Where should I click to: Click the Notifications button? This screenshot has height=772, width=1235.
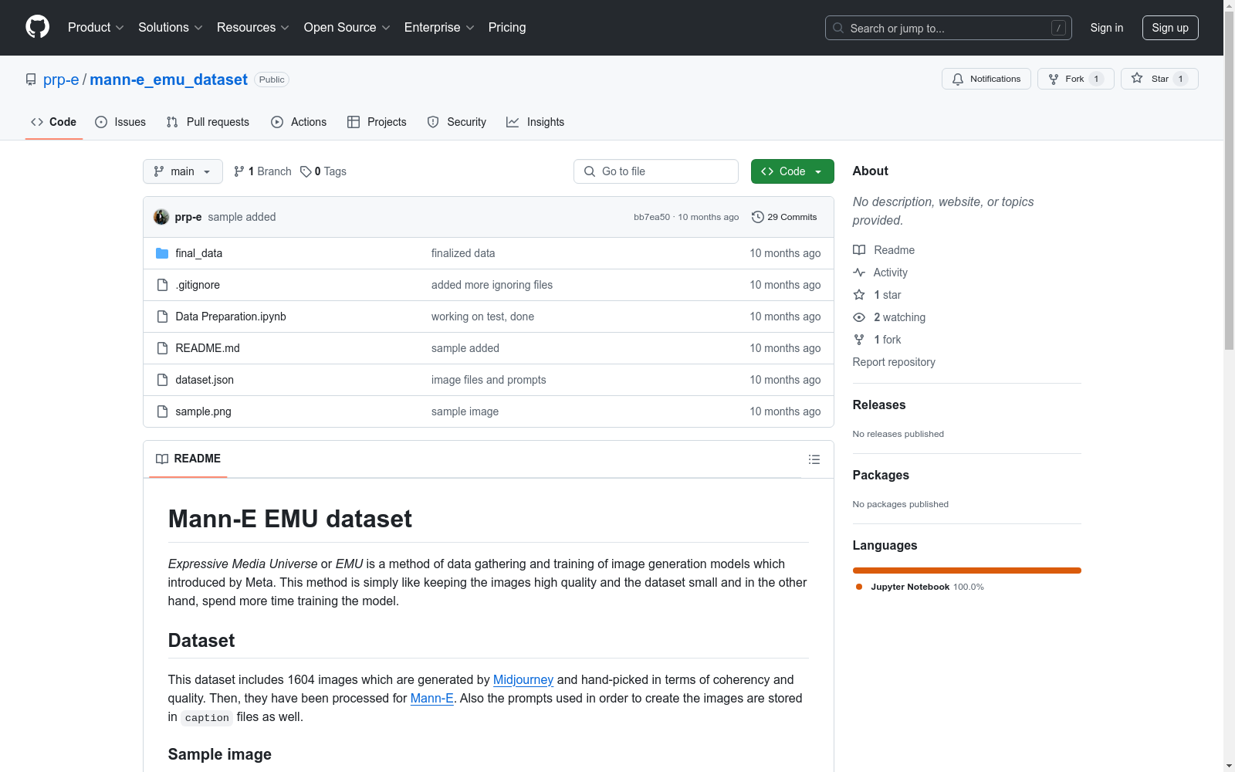(x=986, y=79)
